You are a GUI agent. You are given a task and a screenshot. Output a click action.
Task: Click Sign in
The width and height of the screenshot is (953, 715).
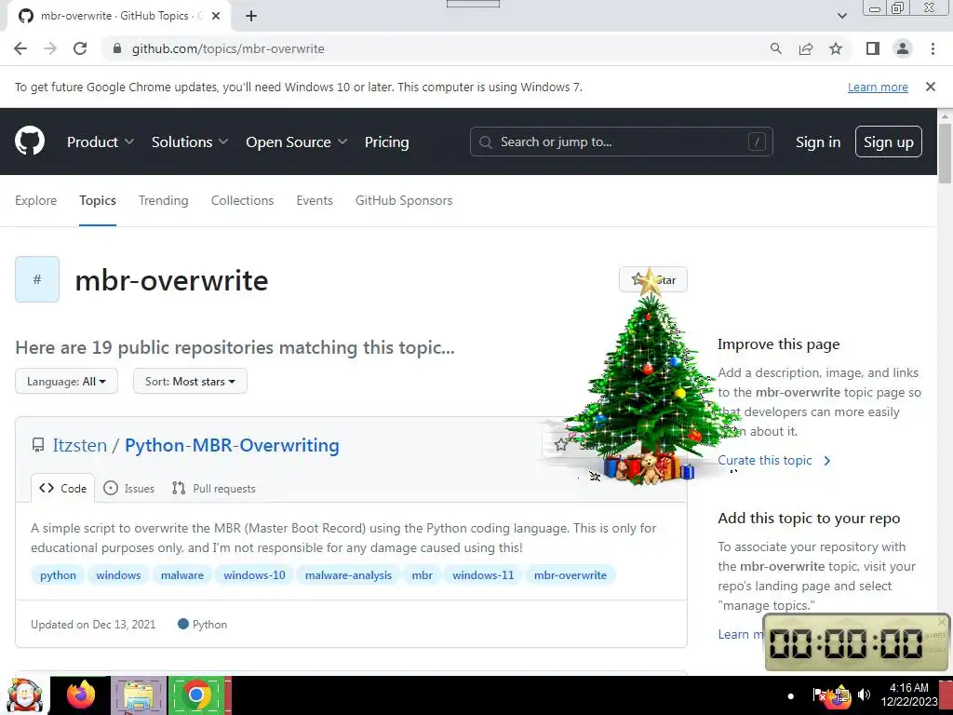tap(818, 142)
